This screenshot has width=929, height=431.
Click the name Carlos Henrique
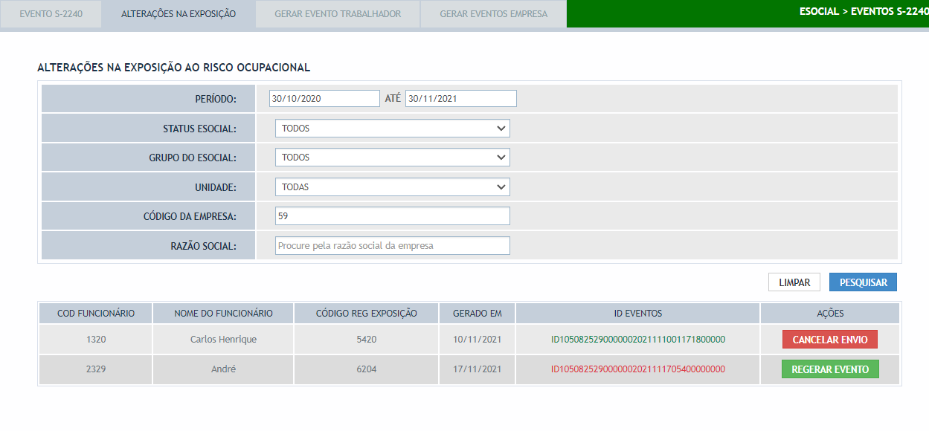tap(223, 340)
